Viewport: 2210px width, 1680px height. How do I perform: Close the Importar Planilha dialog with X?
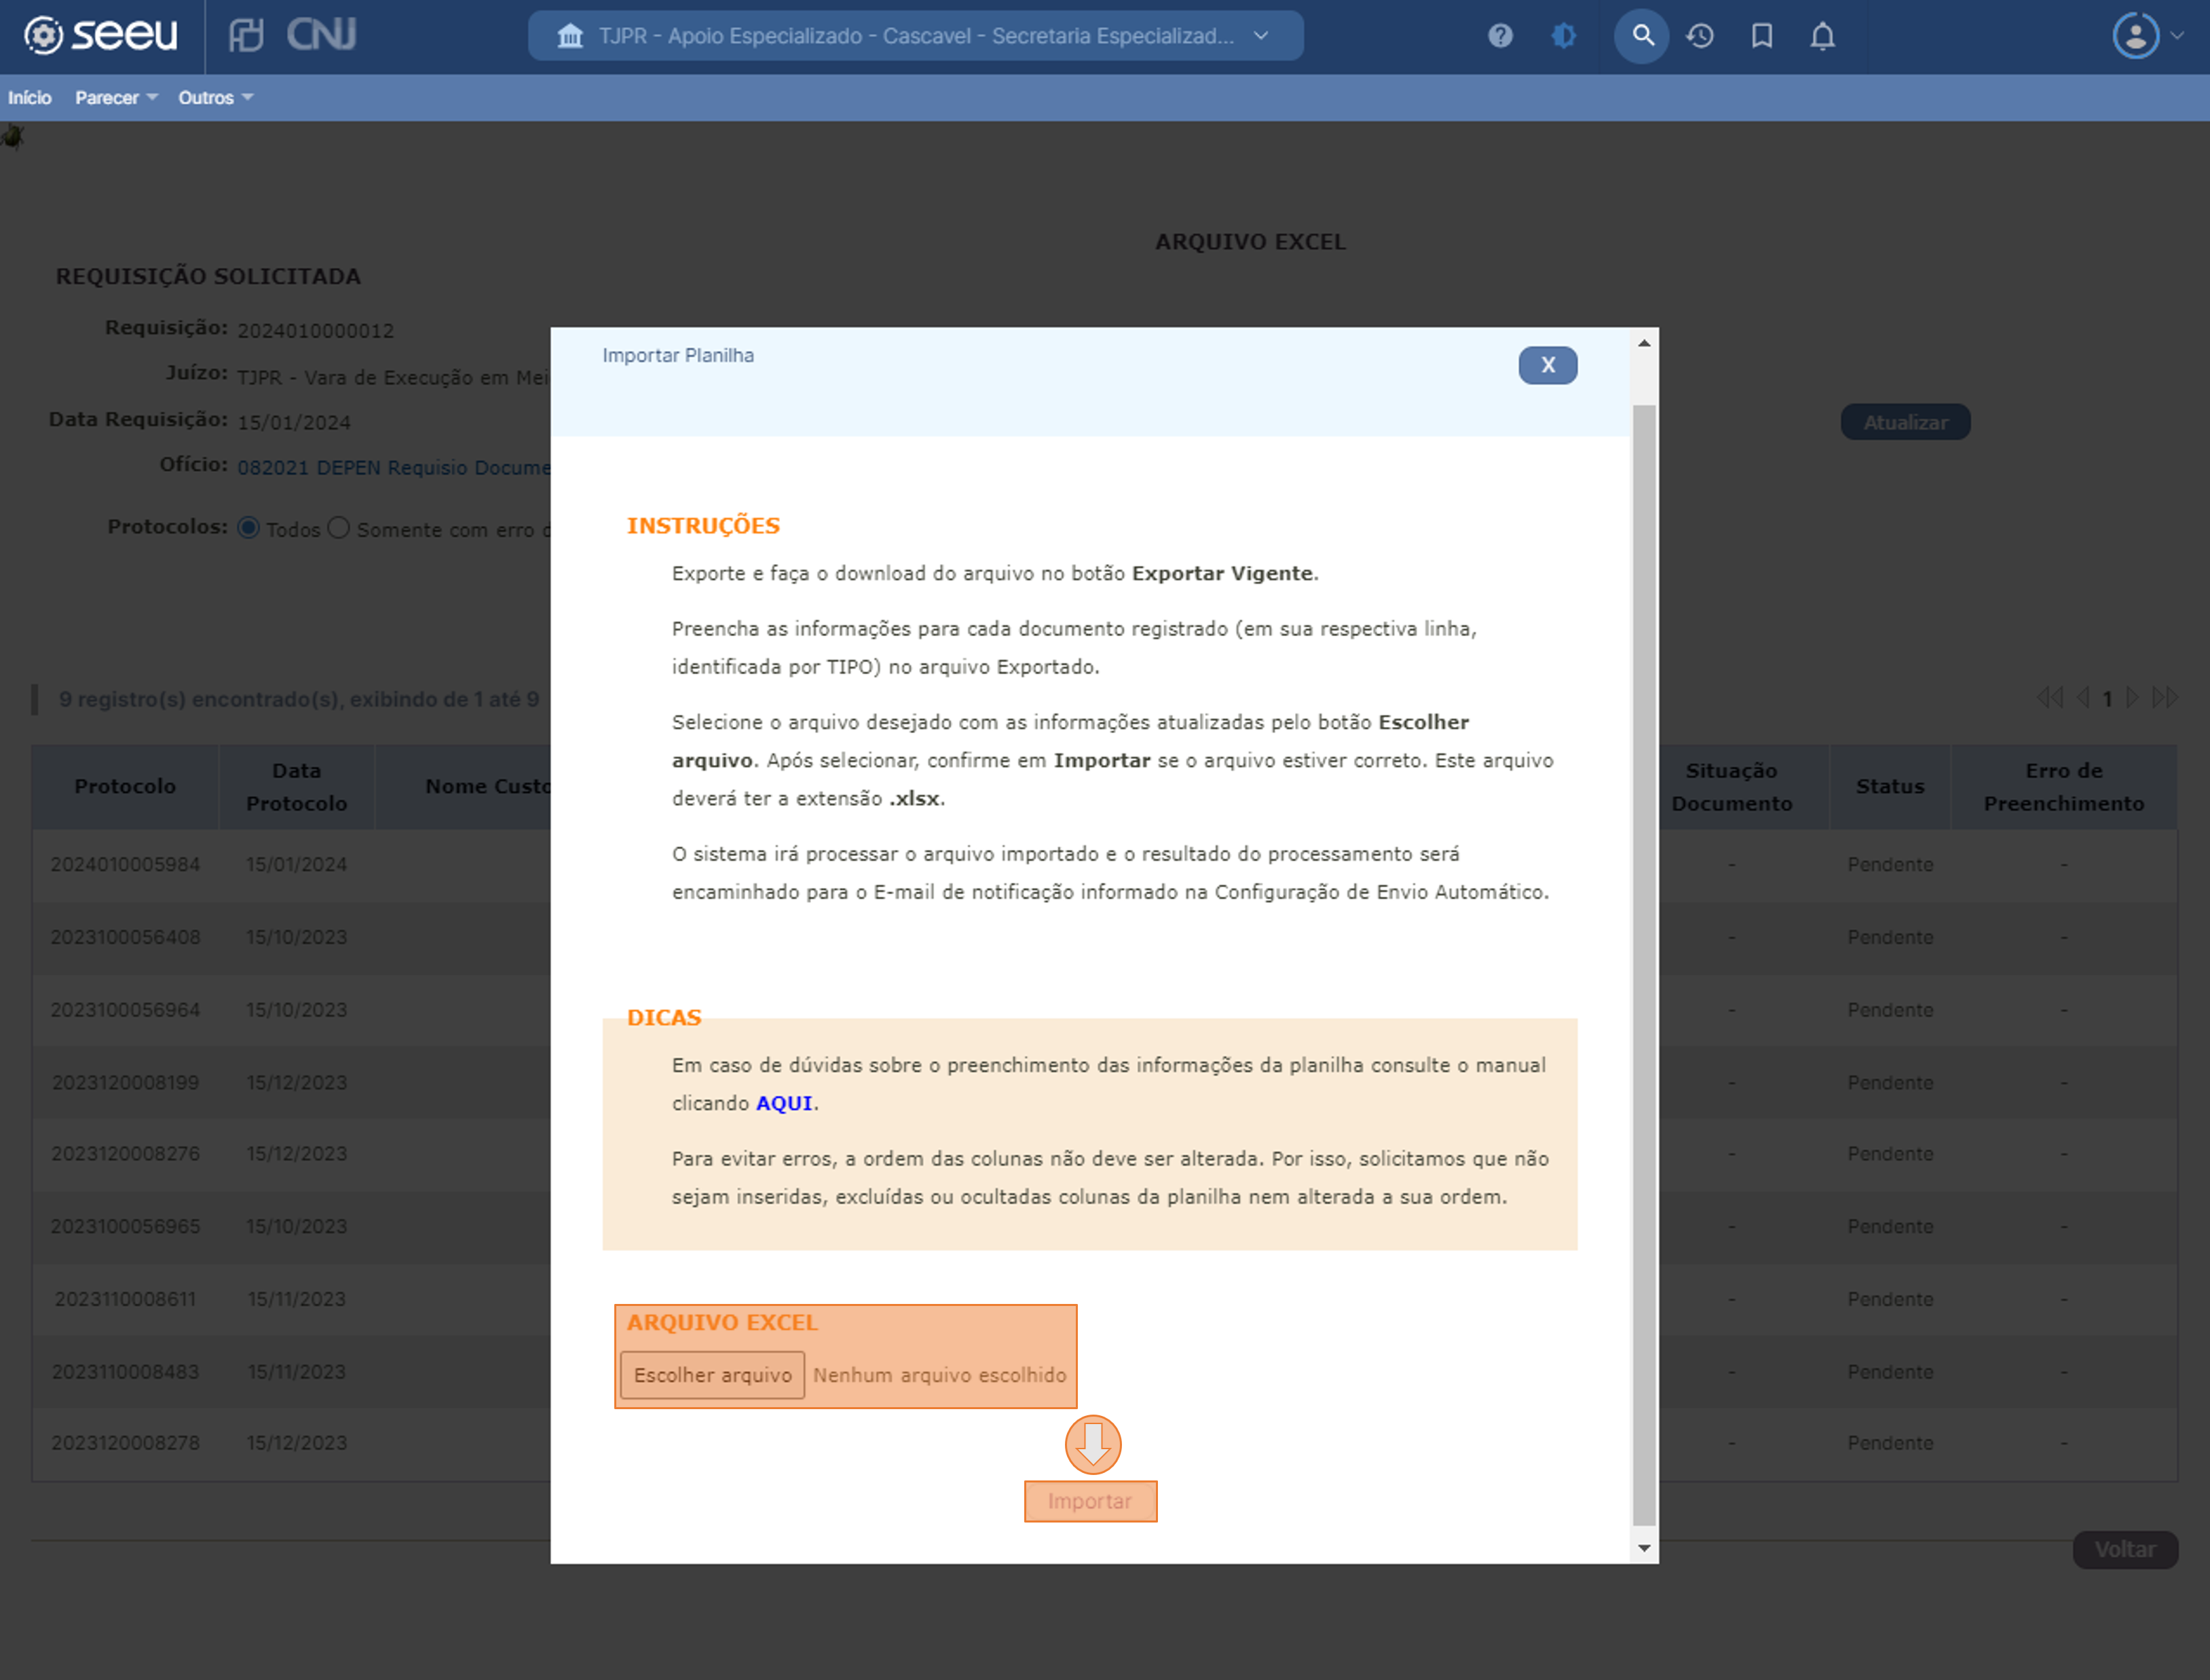(1547, 365)
